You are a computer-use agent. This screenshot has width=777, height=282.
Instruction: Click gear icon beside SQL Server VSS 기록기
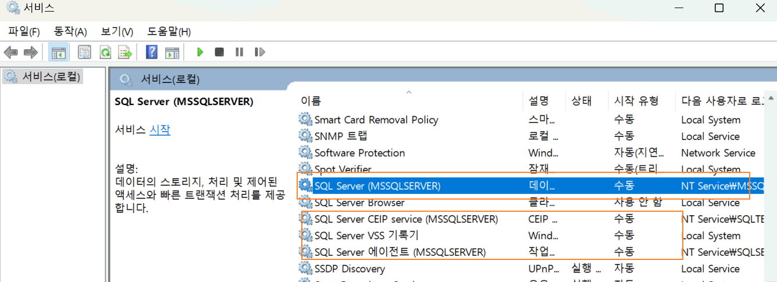pyautogui.click(x=305, y=236)
